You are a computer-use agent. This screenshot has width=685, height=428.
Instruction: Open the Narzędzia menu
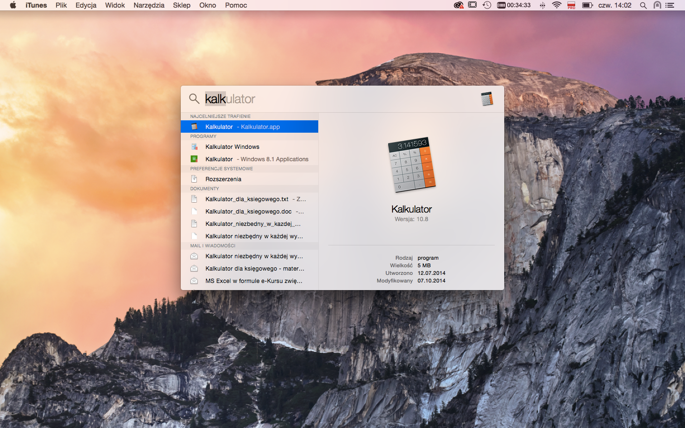click(149, 5)
